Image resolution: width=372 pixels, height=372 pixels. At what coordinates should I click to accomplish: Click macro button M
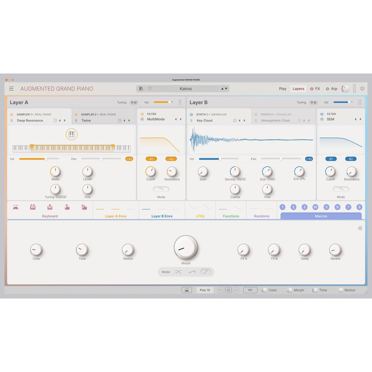coord(315,207)
